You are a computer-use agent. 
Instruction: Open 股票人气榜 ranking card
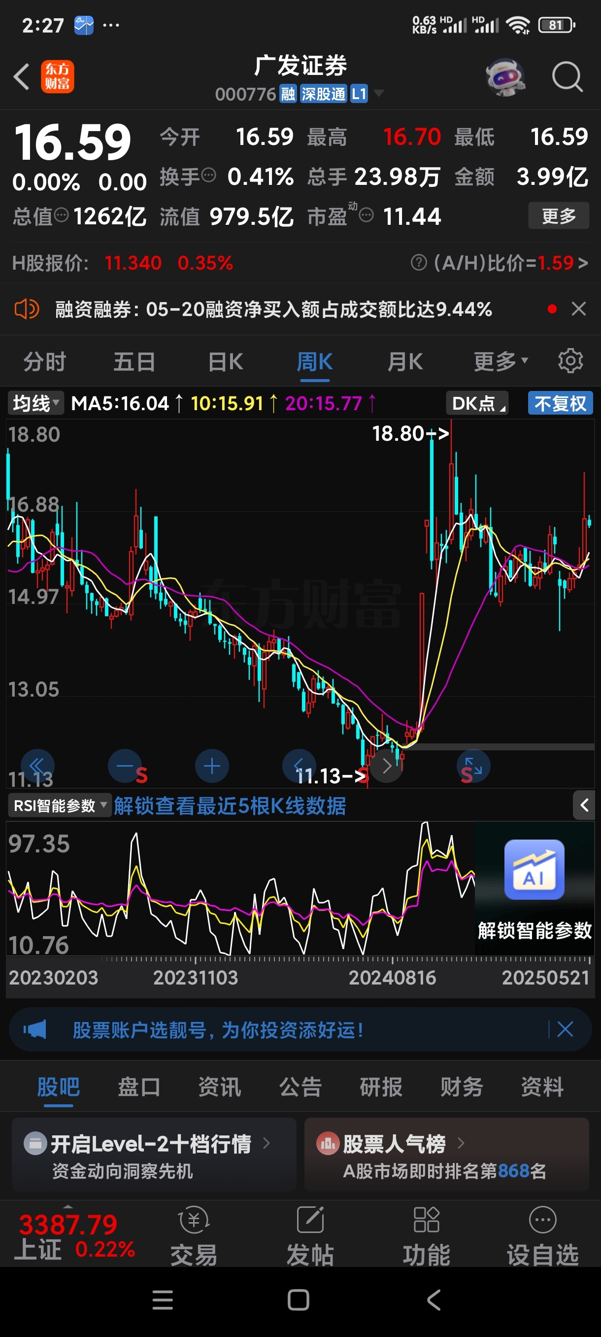tap(446, 1155)
